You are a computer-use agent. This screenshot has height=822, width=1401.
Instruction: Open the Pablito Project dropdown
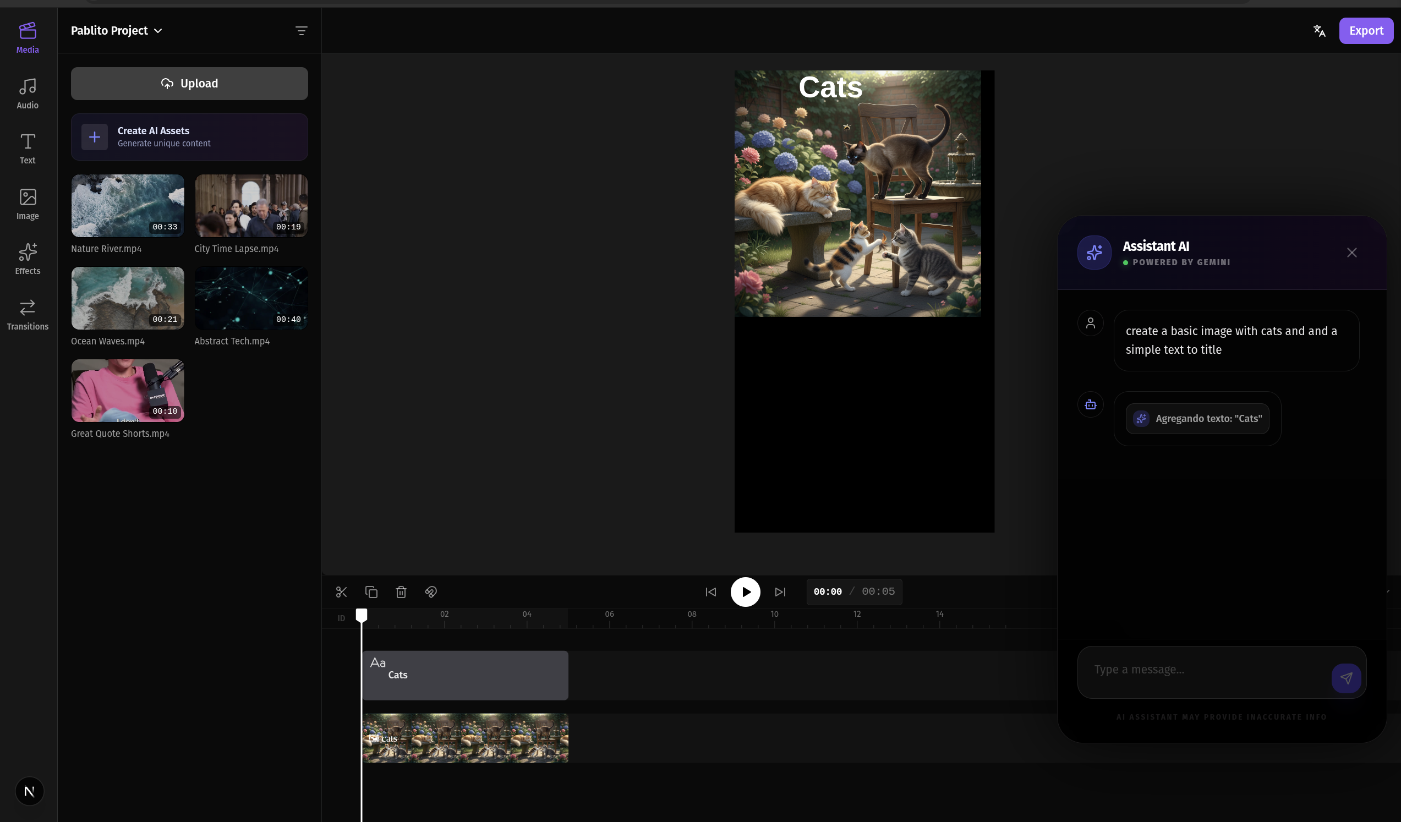tap(116, 31)
